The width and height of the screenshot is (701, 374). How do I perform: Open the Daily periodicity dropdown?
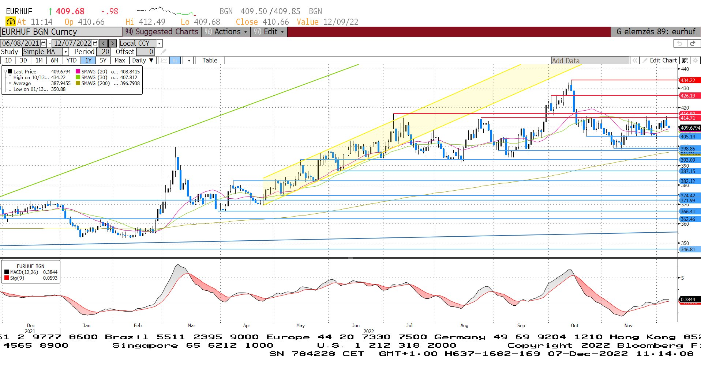point(143,60)
